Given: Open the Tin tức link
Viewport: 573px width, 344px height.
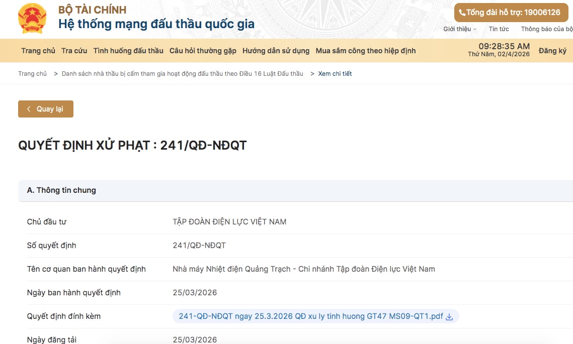Looking at the screenshot, I should tap(499, 29).
